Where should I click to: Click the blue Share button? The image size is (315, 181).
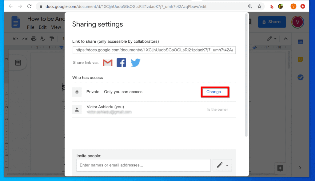272,22
